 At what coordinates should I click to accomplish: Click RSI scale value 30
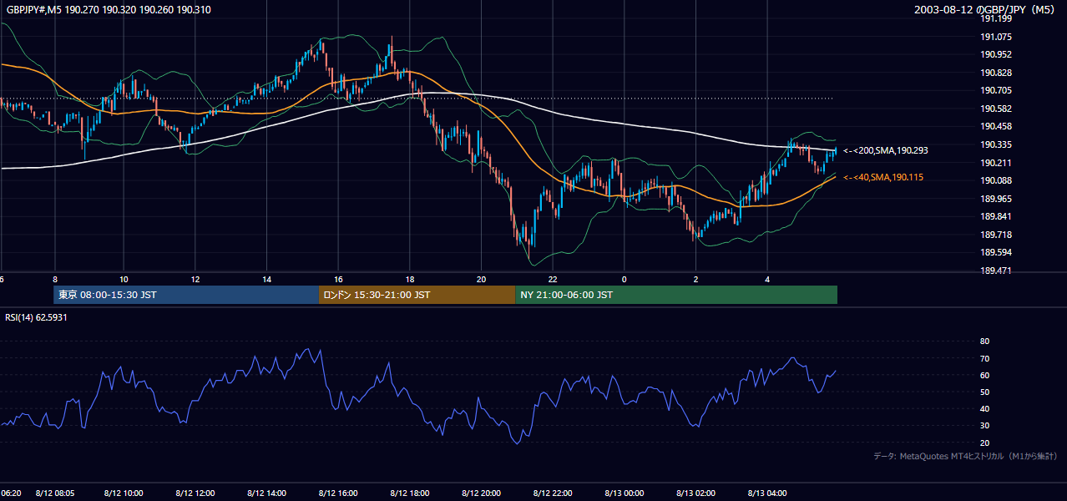click(x=984, y=426)
